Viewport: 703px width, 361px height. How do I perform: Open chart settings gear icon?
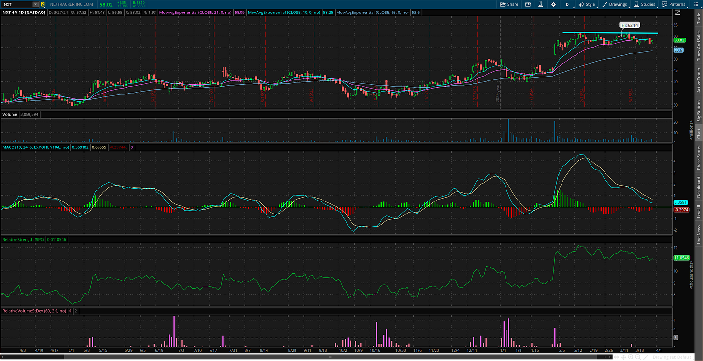pos(554,4)
